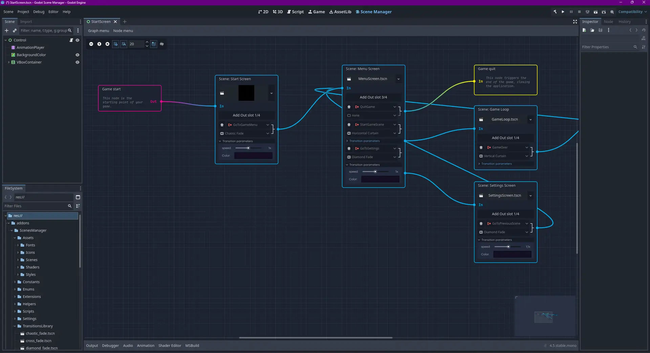
Task: Open the Editor menu
Action: pos(53,11)
